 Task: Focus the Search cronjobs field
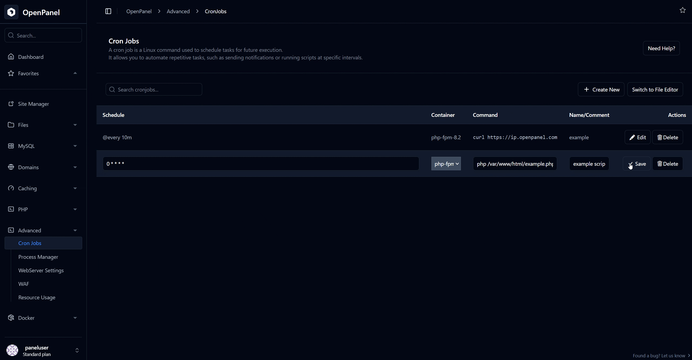(x=154, y=90)
